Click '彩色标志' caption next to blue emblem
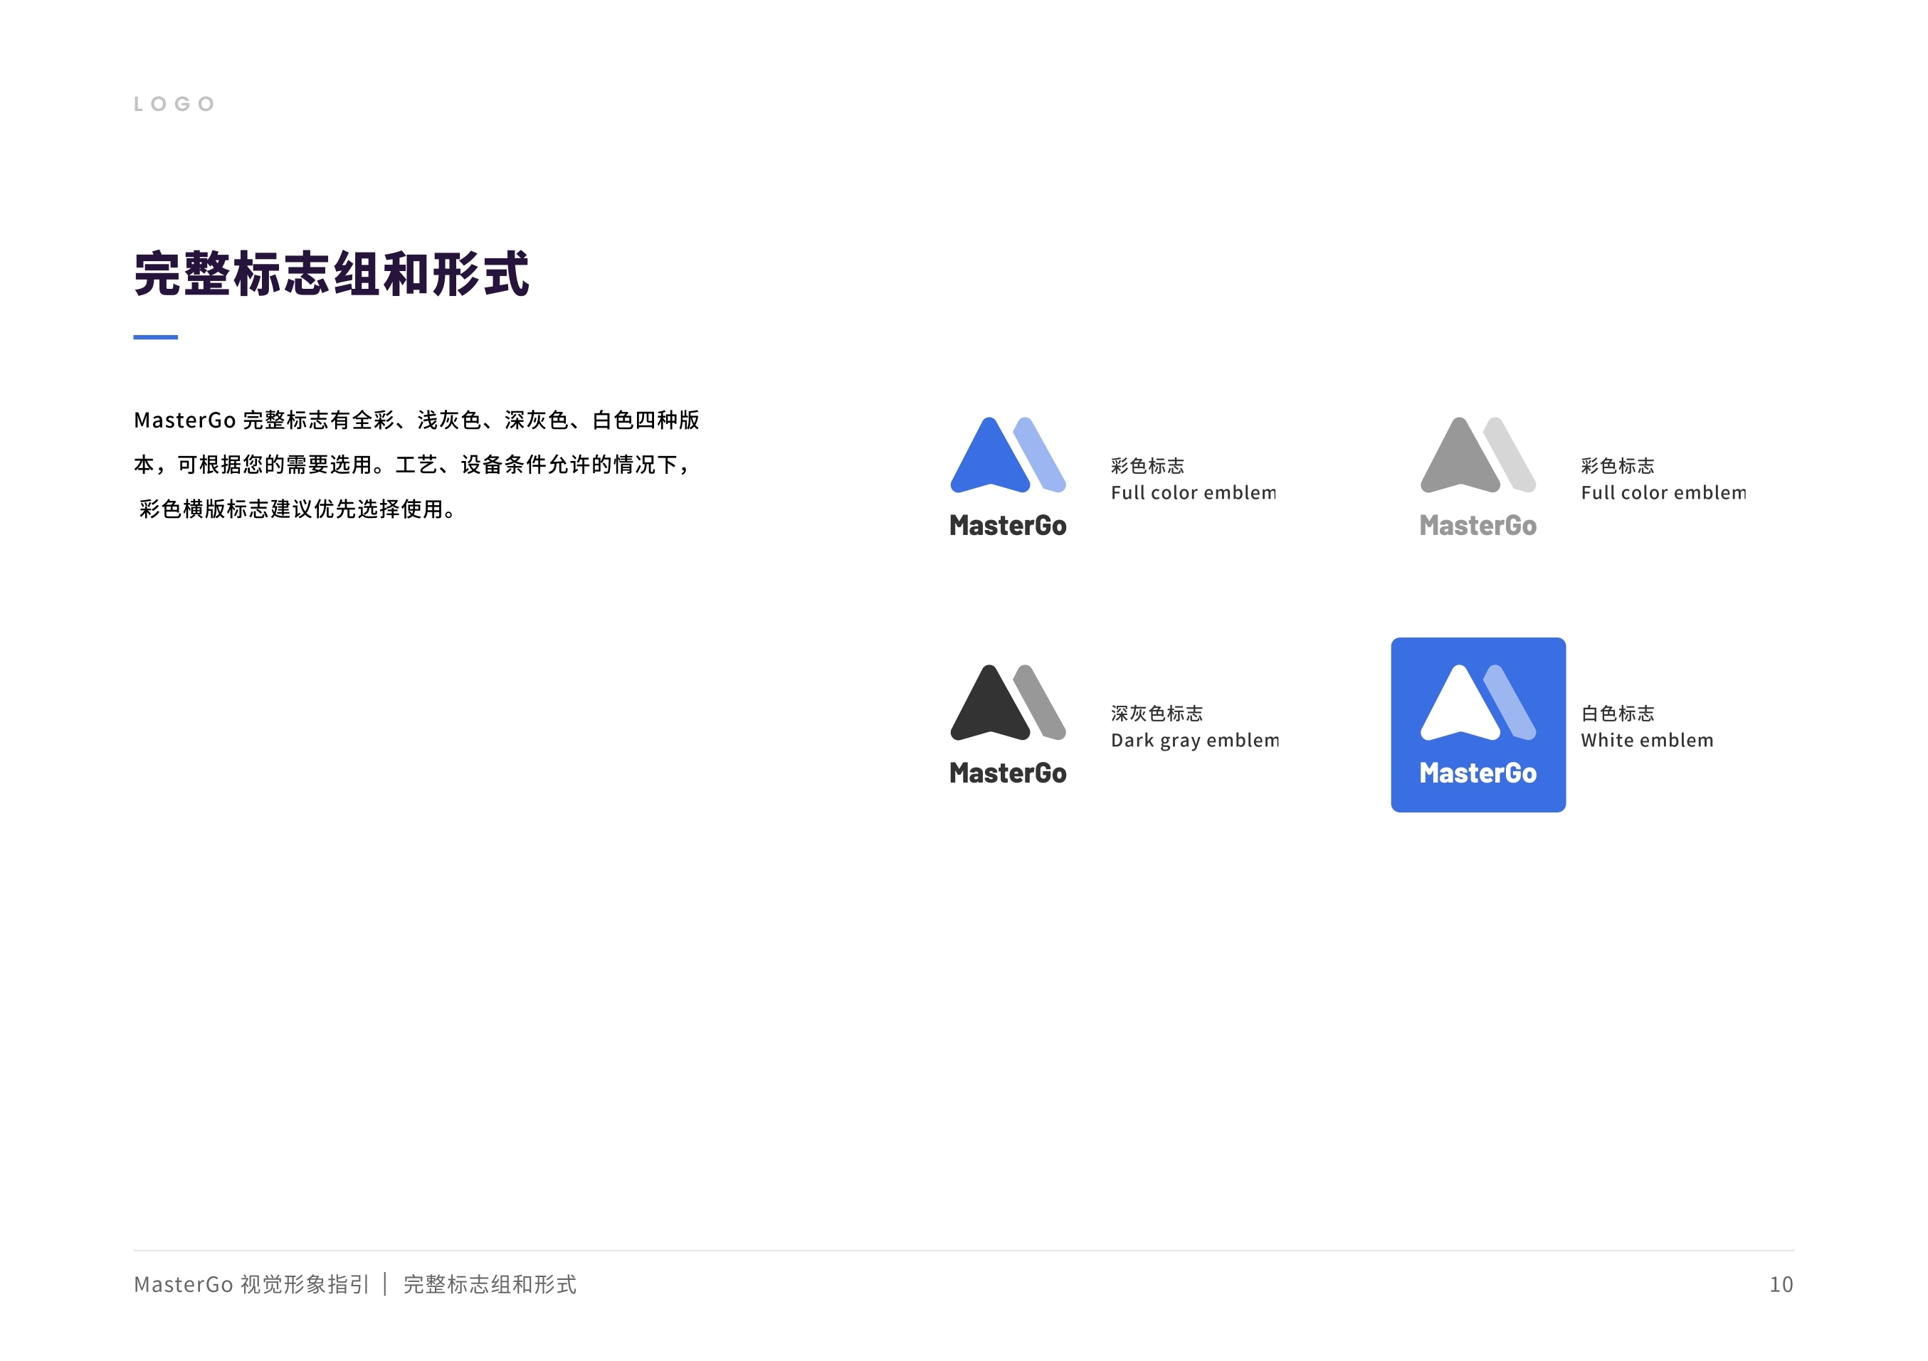Viewport: 1928px width, 1361px height. (1147, 466)
